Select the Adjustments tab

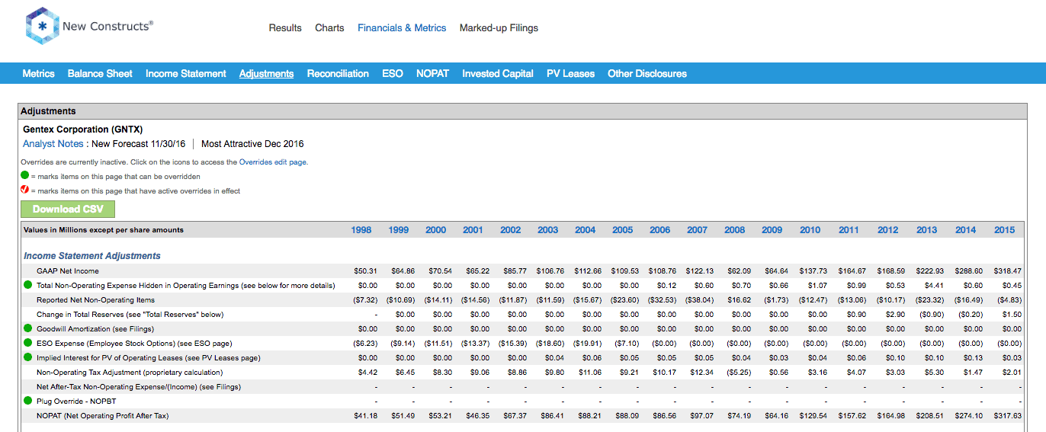tap(266, 73)
